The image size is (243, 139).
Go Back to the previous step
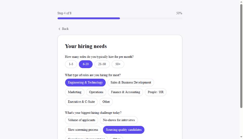click(x=63, y=29)
